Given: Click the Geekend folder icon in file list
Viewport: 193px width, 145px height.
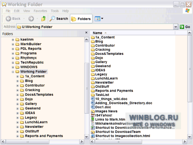Looking at the screenshot, I should click(x=93, y=66).
